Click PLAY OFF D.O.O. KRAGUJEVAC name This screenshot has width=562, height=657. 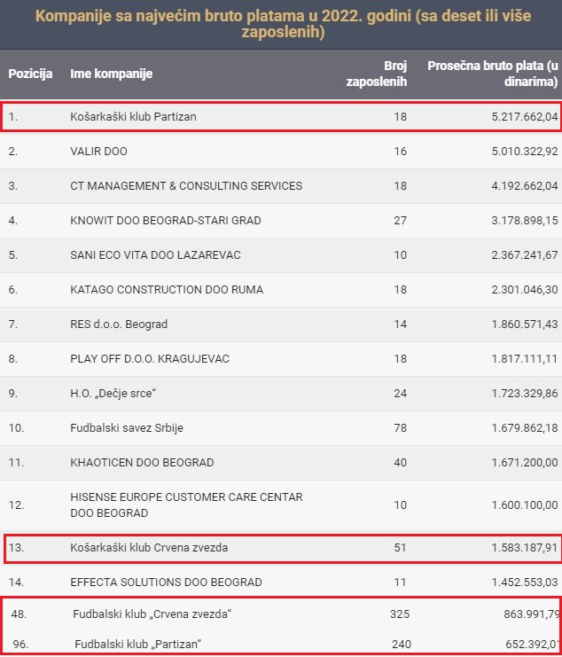click(x=150, y=359)
